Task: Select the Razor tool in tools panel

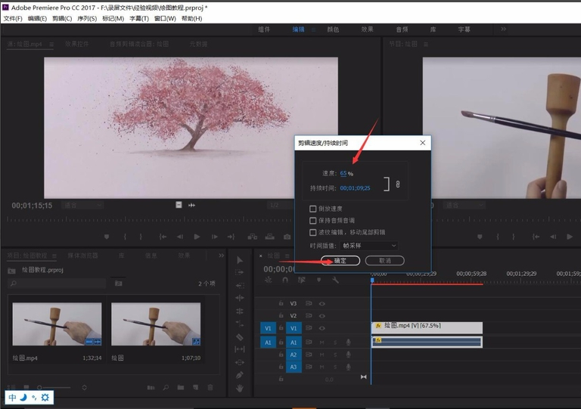Action: coord(240,336)
